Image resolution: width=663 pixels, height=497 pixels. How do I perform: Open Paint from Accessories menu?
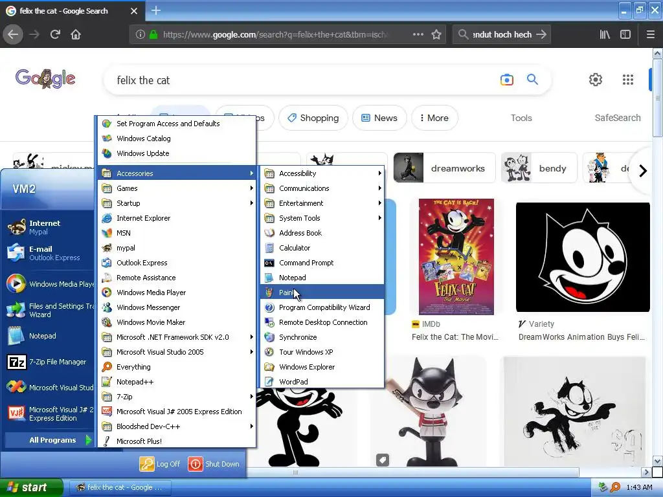[x=322, y=293]
